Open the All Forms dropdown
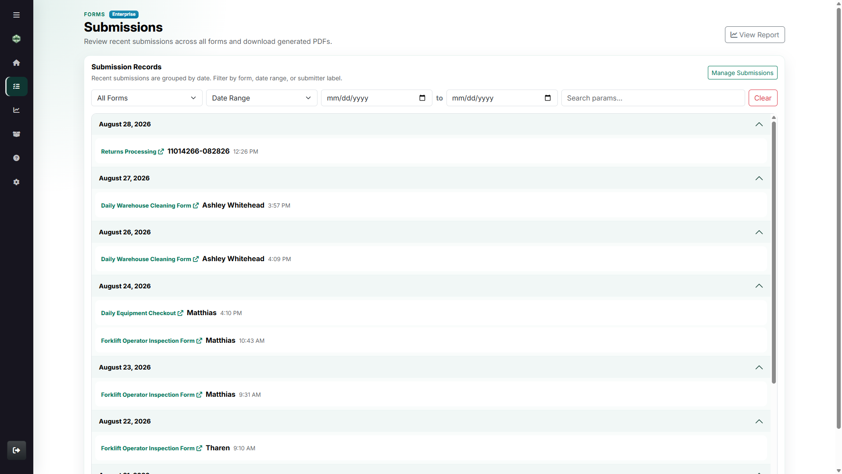This screenshot has height=474, width=842. pos(147,98)
